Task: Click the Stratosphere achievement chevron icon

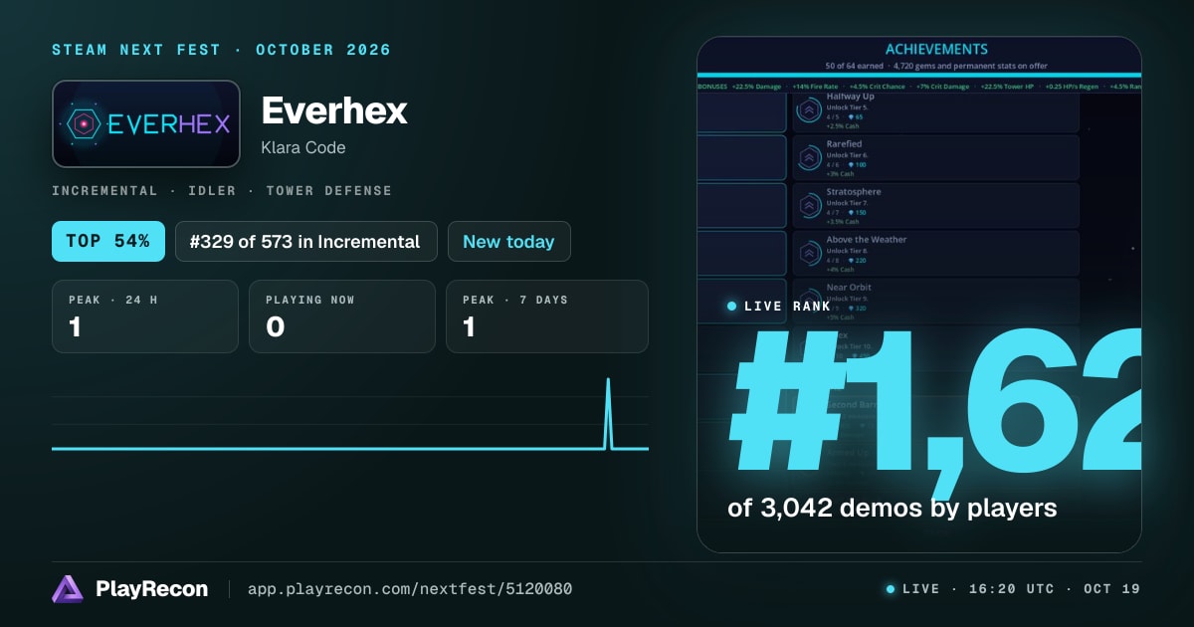Action: pos(808,206)
